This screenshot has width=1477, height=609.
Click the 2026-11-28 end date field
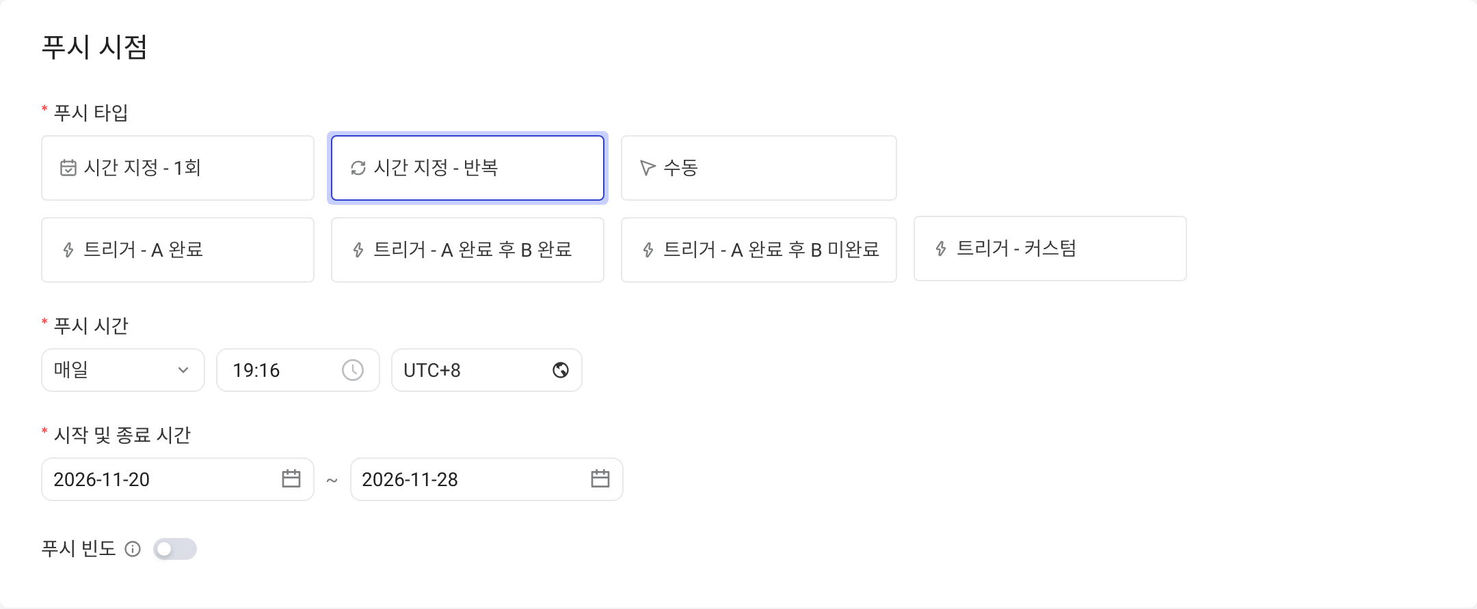487,479
